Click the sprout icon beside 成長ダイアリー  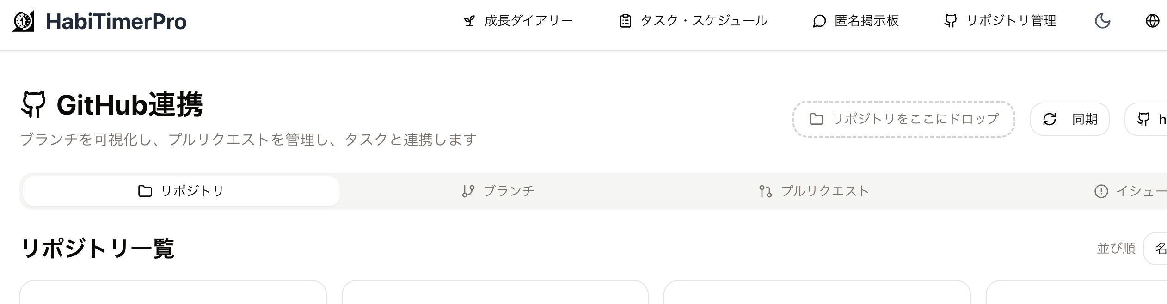click(469, 21)
